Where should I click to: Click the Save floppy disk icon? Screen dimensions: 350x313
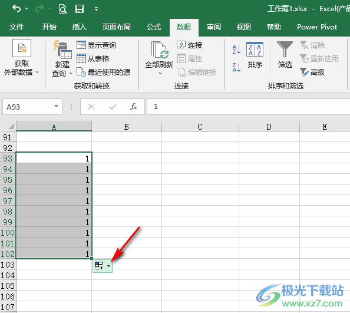pyautogui.click(x=80, y=9)
